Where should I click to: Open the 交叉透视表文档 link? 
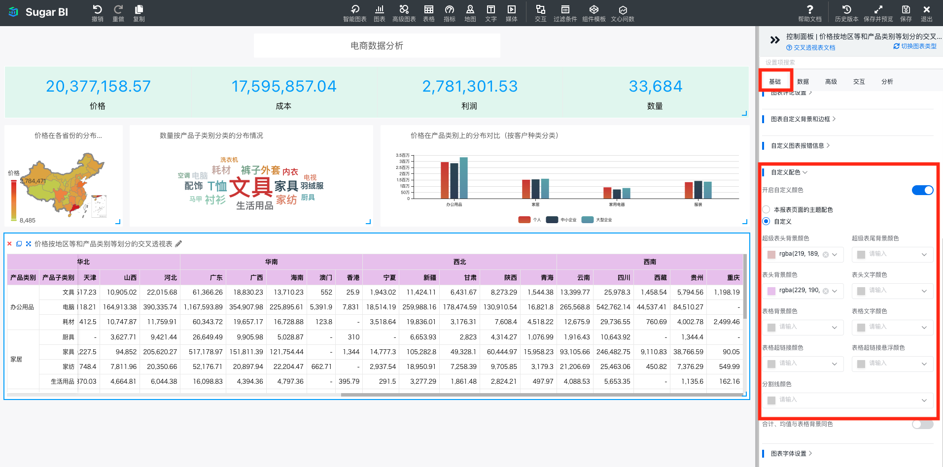(x=811, y=48)
